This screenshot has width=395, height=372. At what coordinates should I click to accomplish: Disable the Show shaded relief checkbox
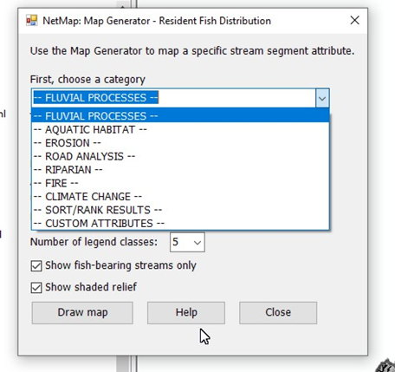[x=36, y=288]
